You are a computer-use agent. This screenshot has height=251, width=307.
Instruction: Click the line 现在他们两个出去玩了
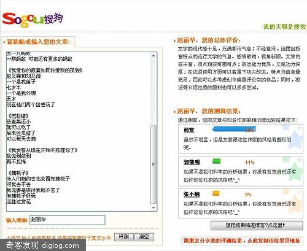(31, 104)
